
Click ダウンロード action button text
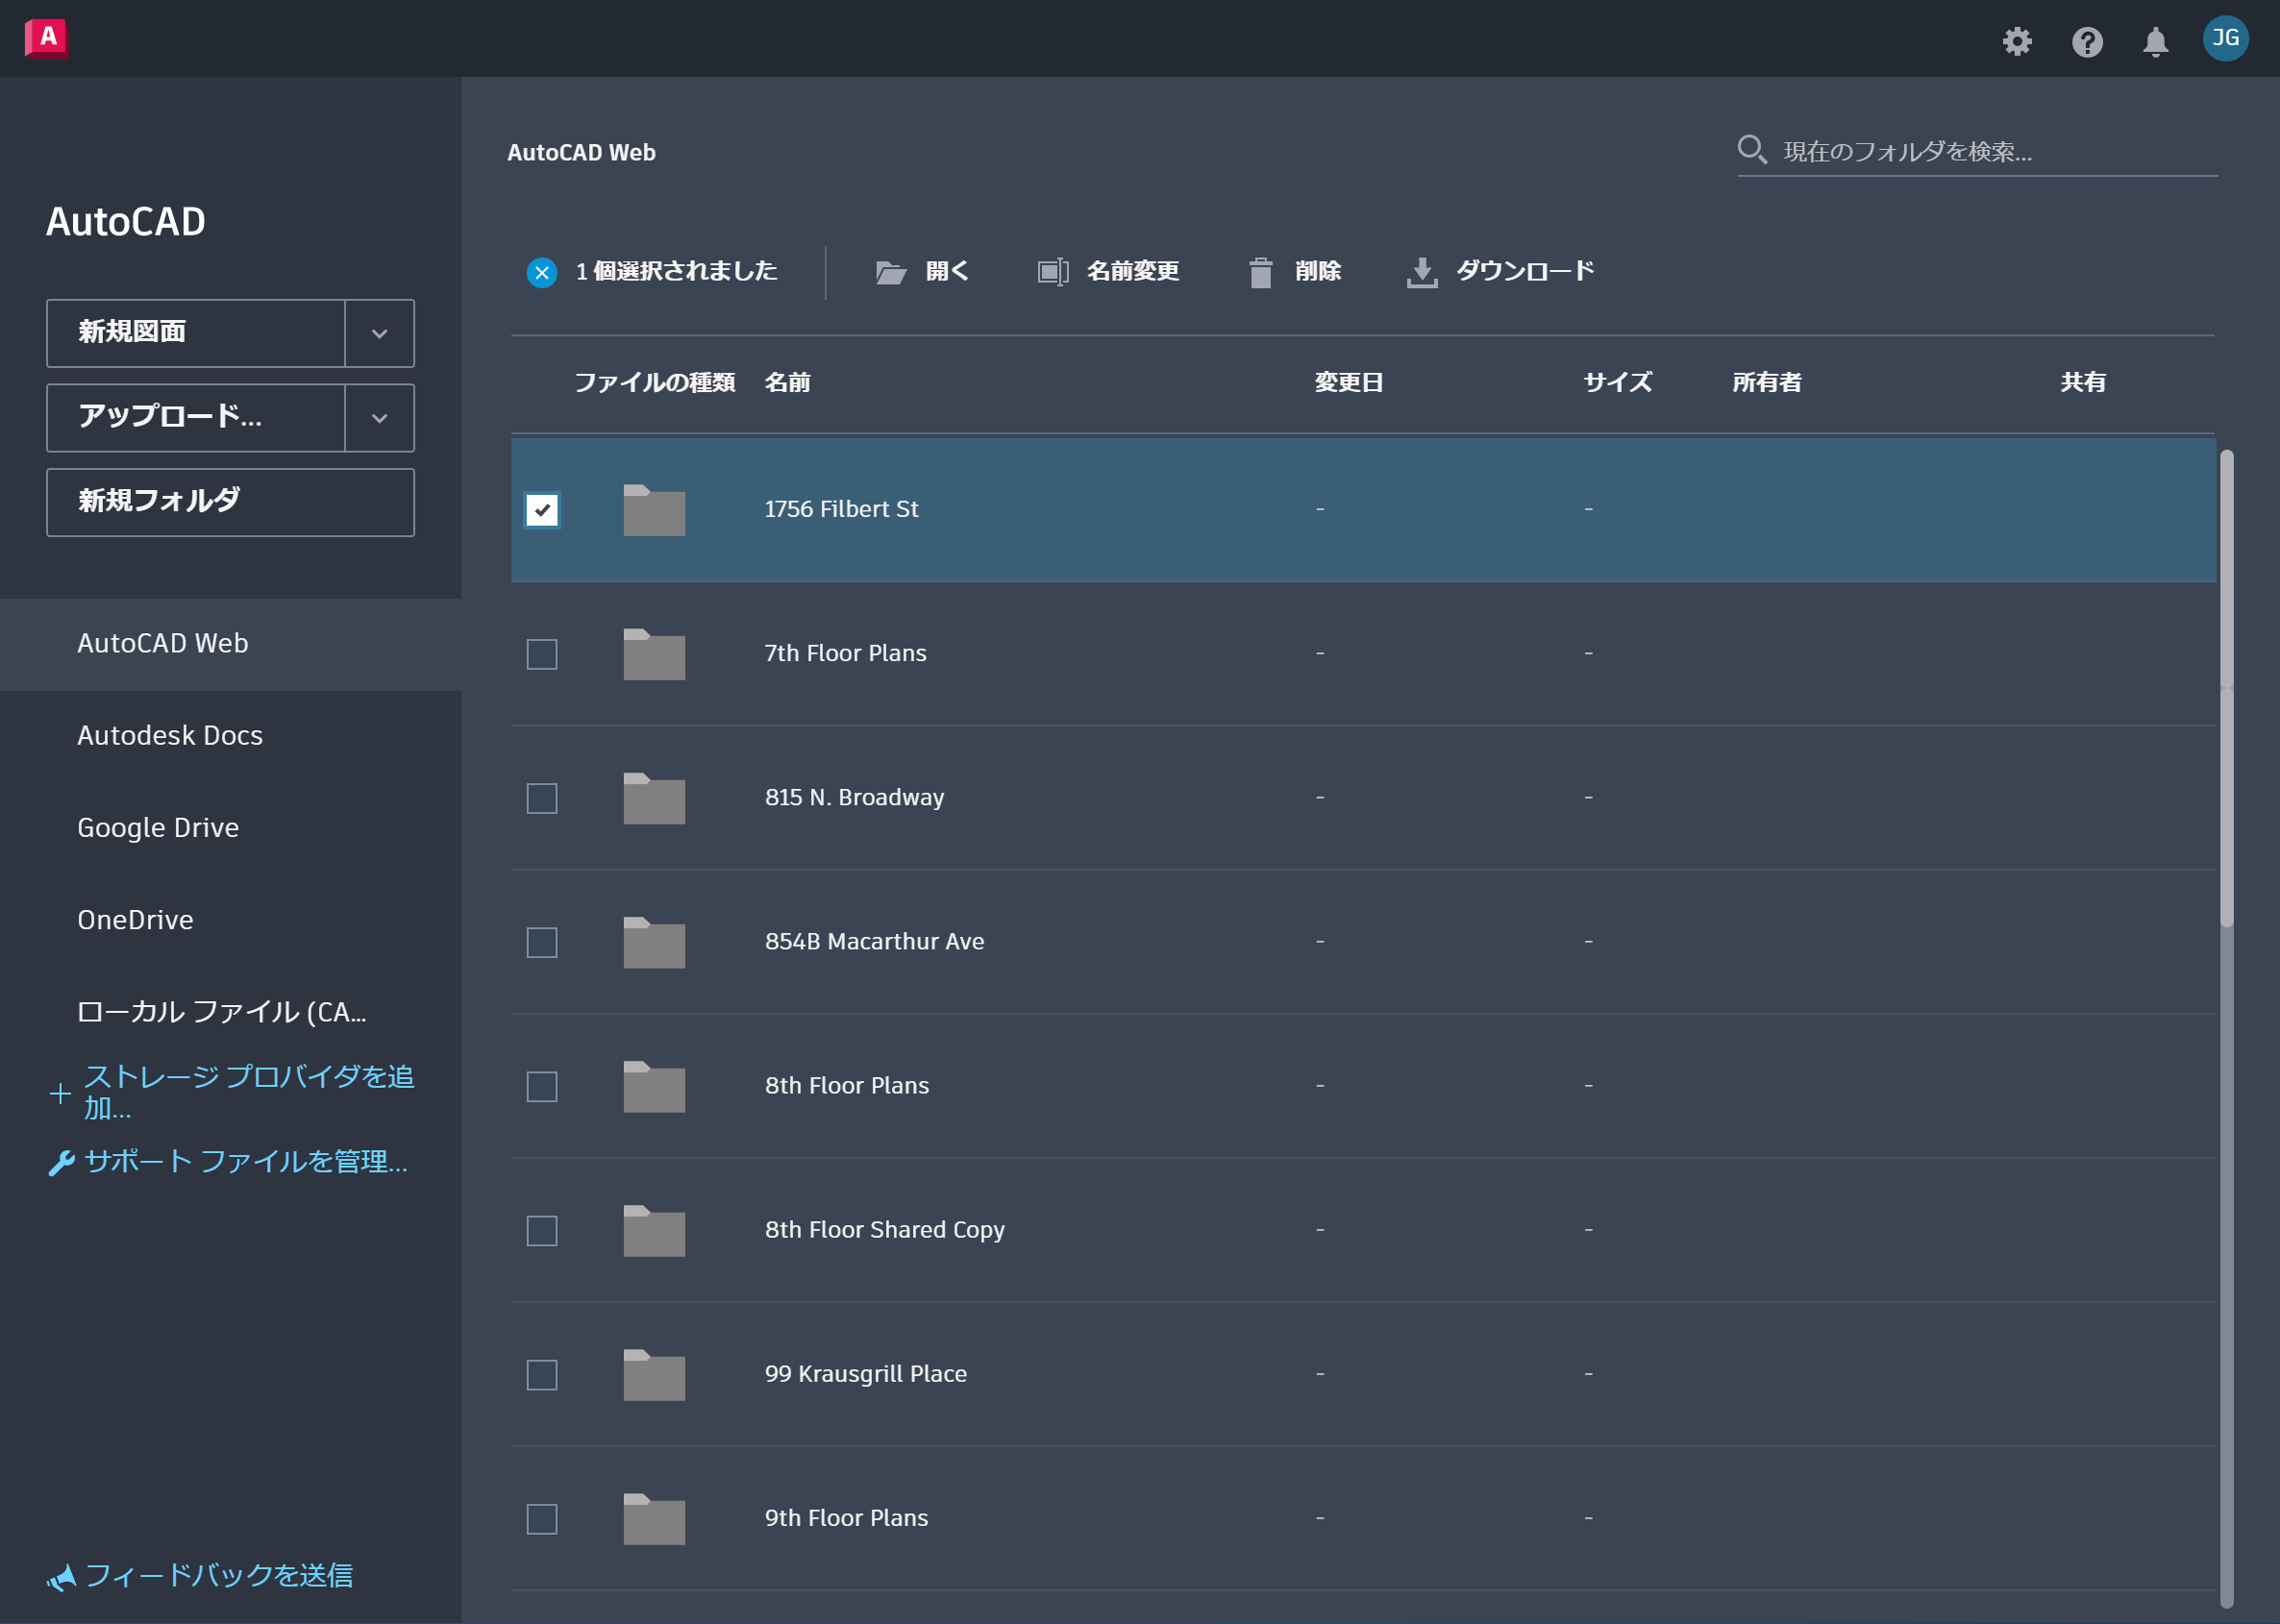click(x=1525, y=271)
